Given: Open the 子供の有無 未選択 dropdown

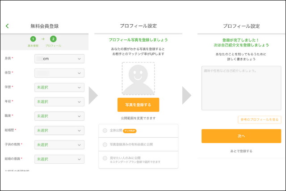Looking at the screenshot, I should click(59, 145).
